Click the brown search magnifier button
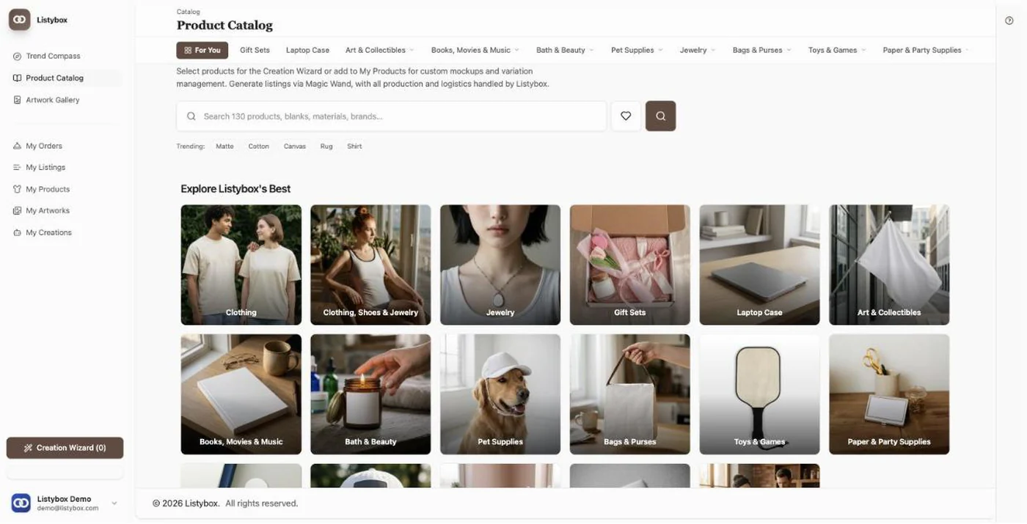1027x524 pixels. pyautogui.click(x=660, y=116)
